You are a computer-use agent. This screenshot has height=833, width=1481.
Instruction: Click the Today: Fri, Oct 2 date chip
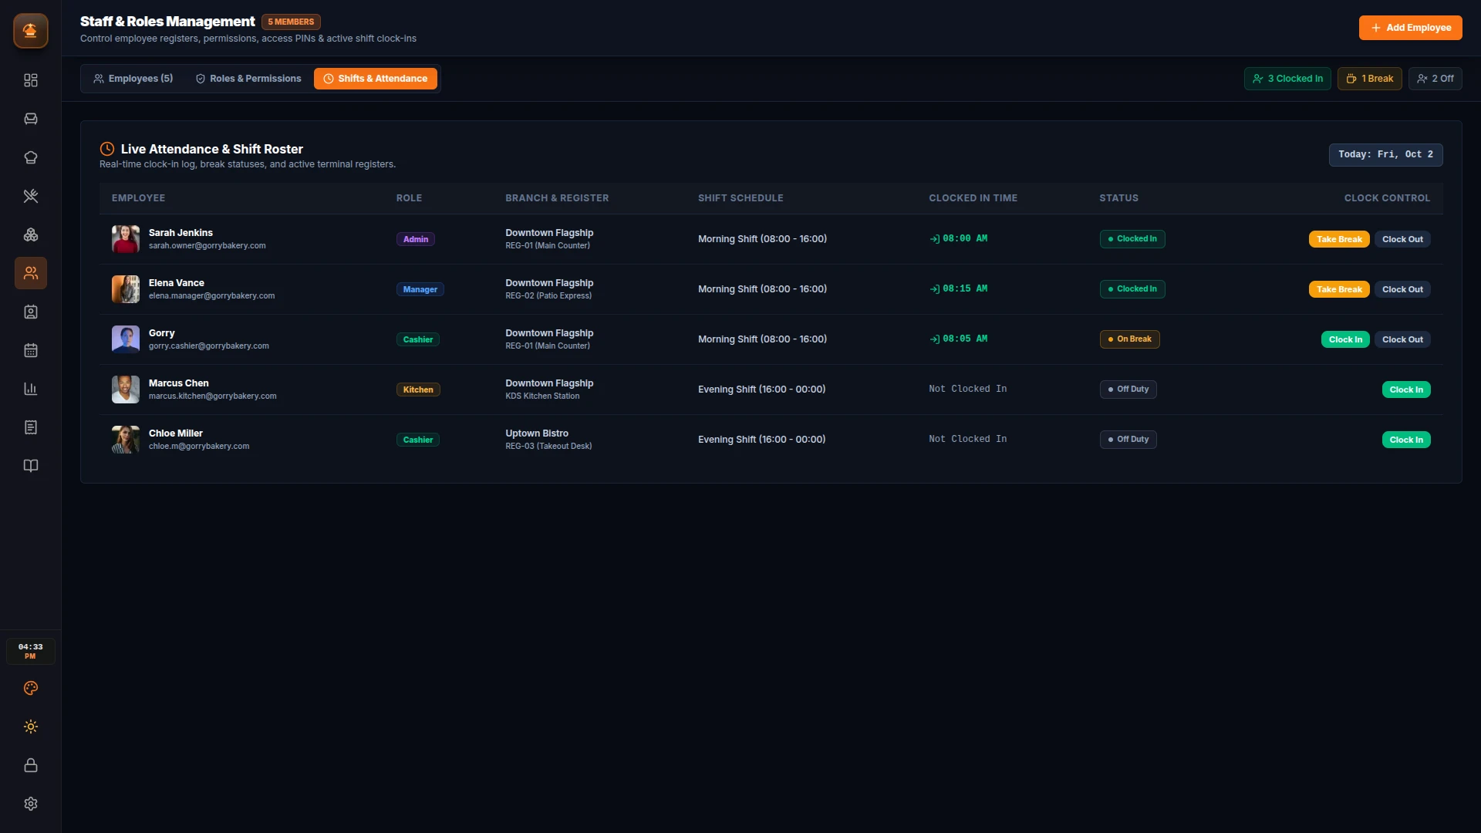coord(1385,155)
